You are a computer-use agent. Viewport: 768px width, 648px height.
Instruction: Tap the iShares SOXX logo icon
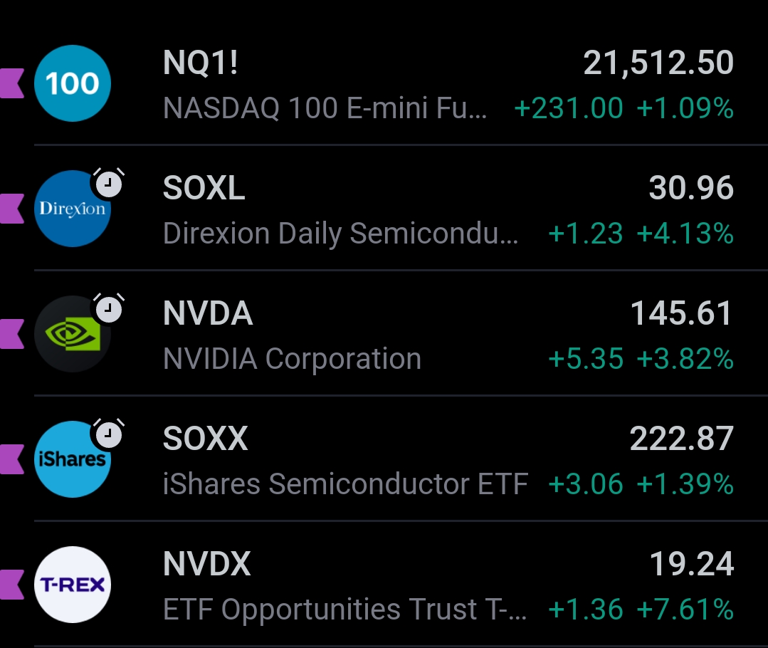pos(73,459)
